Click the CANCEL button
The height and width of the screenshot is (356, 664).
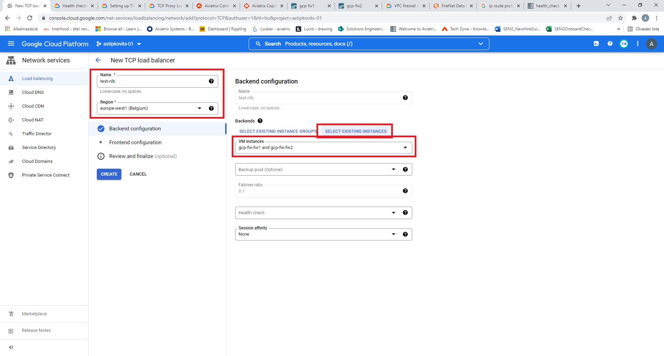[138, 174]
